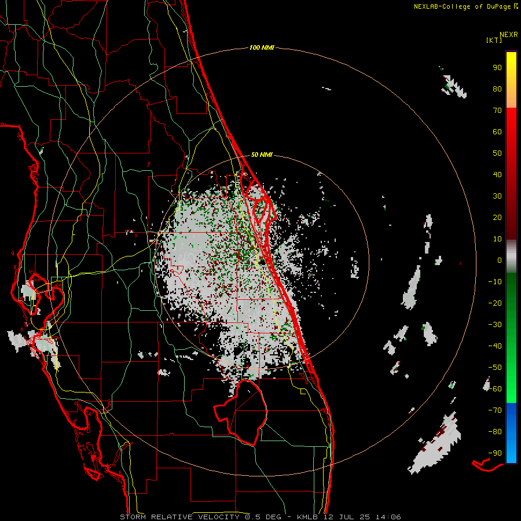Select the 80 value on velocity scale
The width and height of the screenshot is (521, 521).
tap(497, 89)
